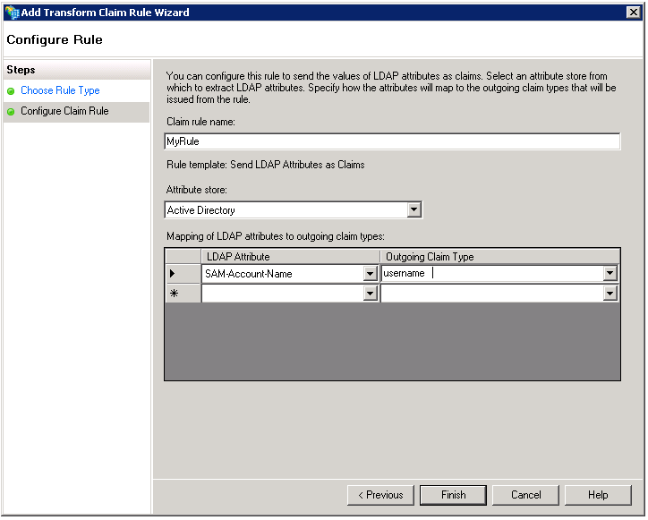The height and width of the screenshot is (520, 648).
Task: Cancel the wizard
Action: point(525,495)
